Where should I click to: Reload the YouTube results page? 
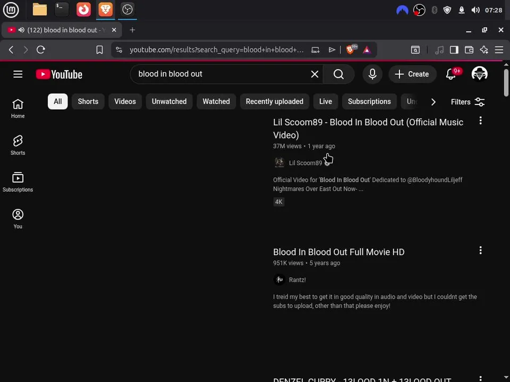click(x=41, y=50)
